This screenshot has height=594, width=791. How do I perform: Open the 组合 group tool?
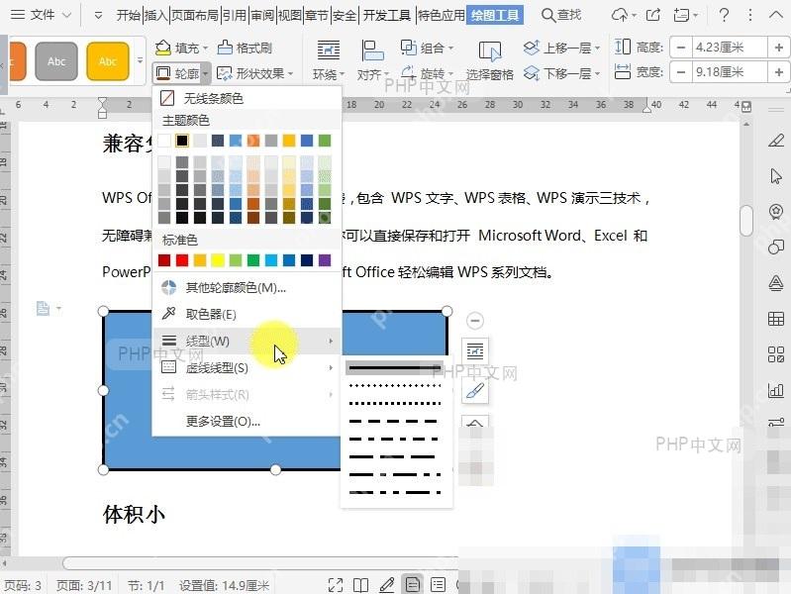(x=427, y=48)
